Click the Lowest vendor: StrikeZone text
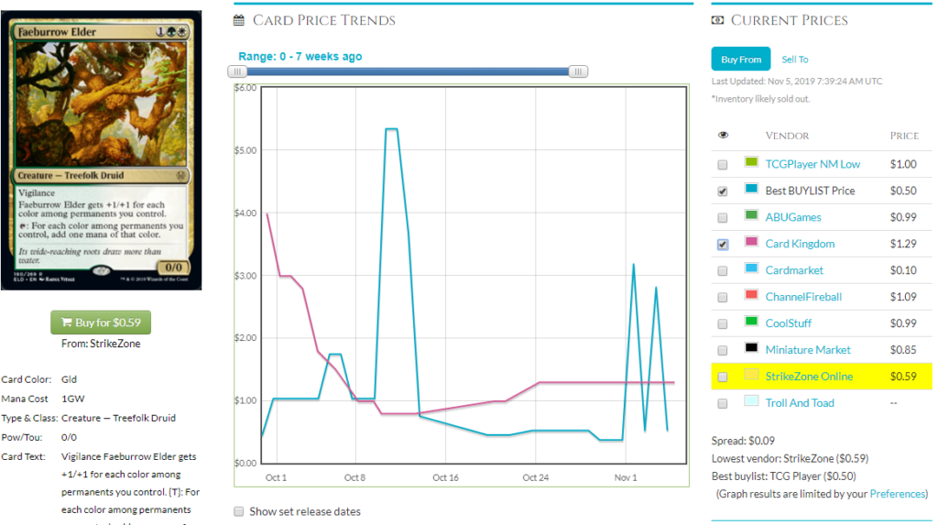938x525 pixels. (x=790, y=458)
